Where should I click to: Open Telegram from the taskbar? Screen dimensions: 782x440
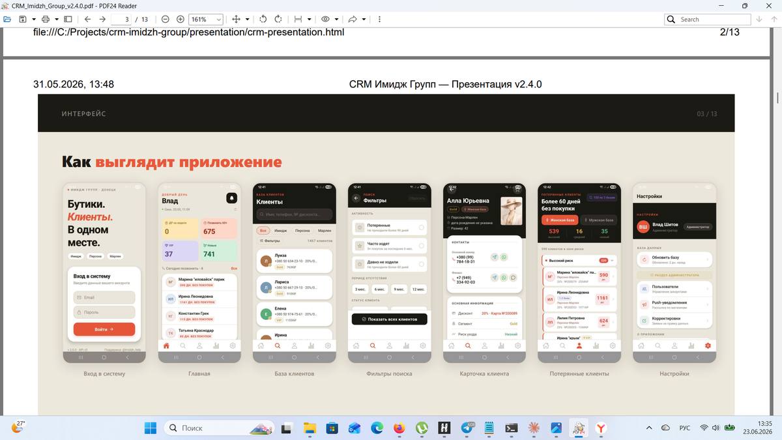pyautogui.click(x=468, y=428)
